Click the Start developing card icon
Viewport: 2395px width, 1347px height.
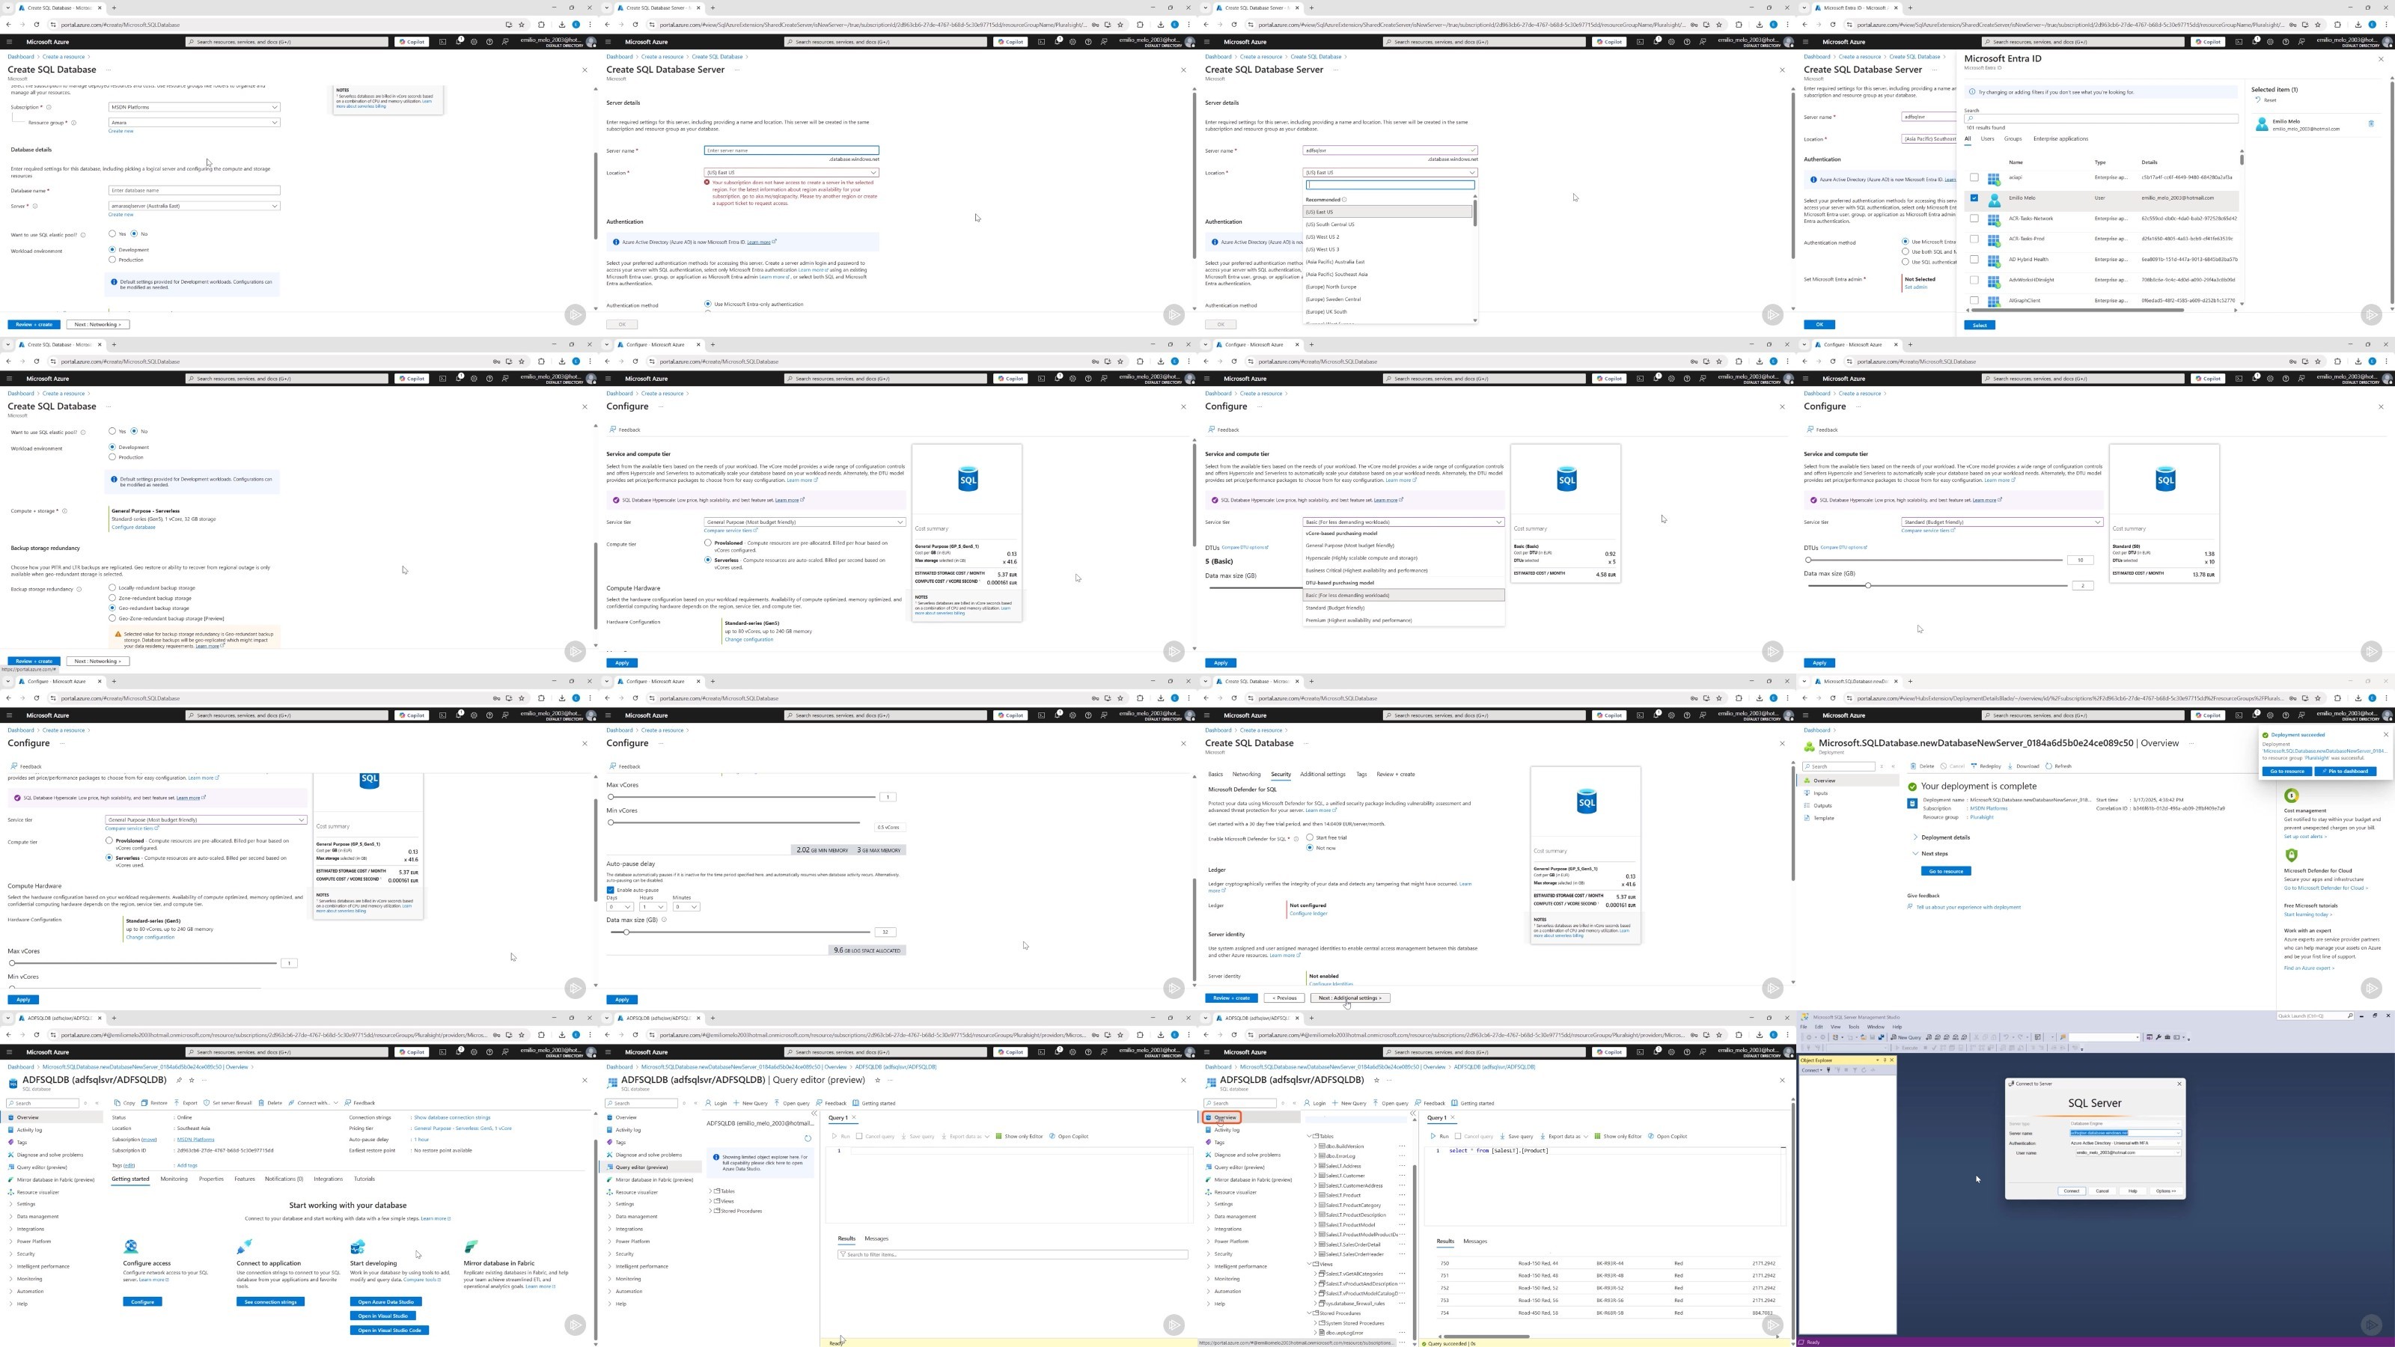[x=358, y=1247]
